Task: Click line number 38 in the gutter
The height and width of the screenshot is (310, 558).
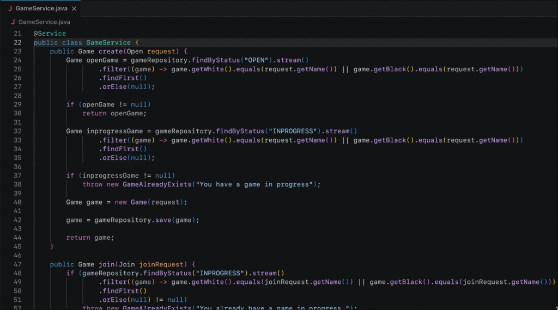Action: [x=17, y=185]
